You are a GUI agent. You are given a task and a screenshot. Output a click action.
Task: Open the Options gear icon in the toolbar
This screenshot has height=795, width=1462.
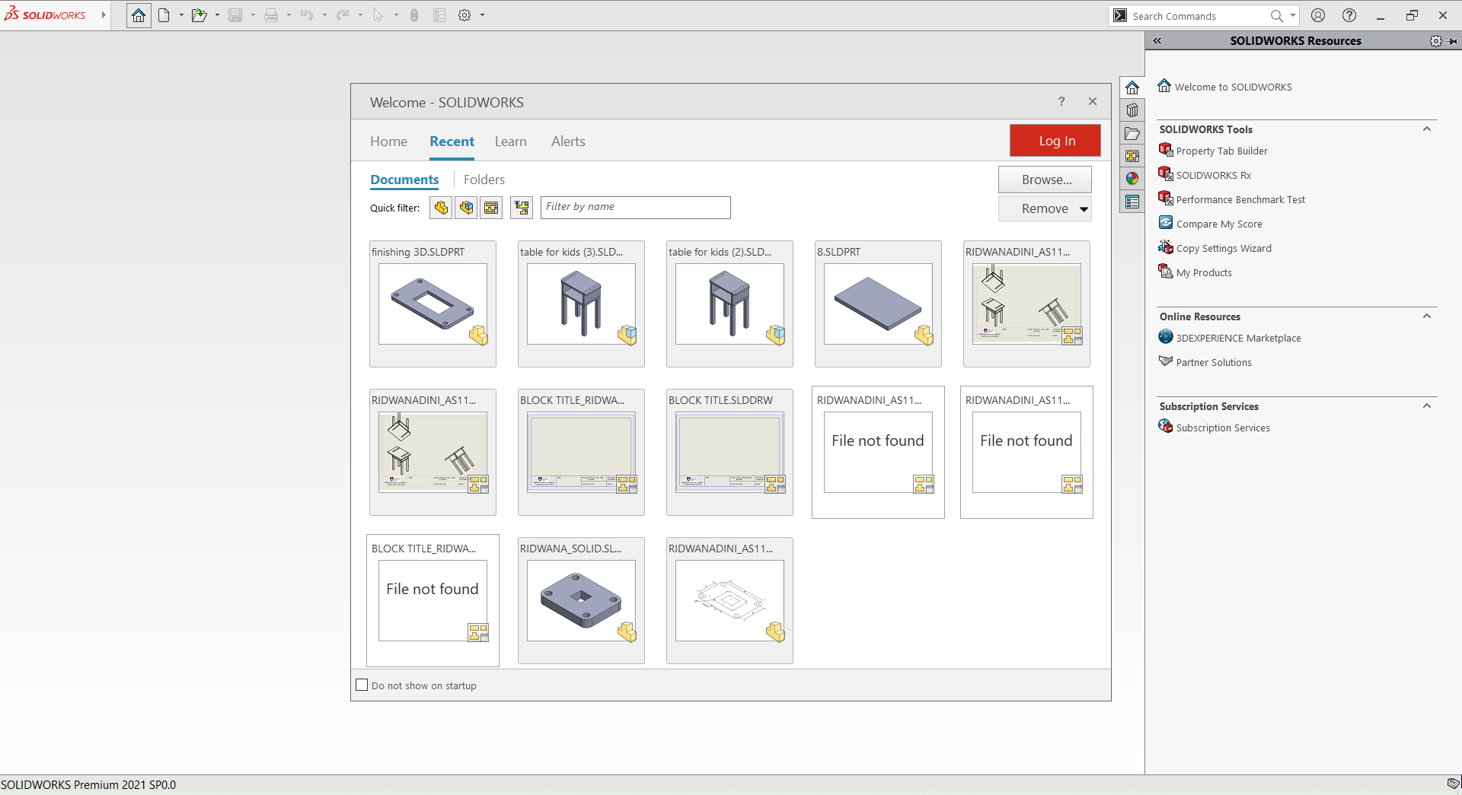pos(464,15)
